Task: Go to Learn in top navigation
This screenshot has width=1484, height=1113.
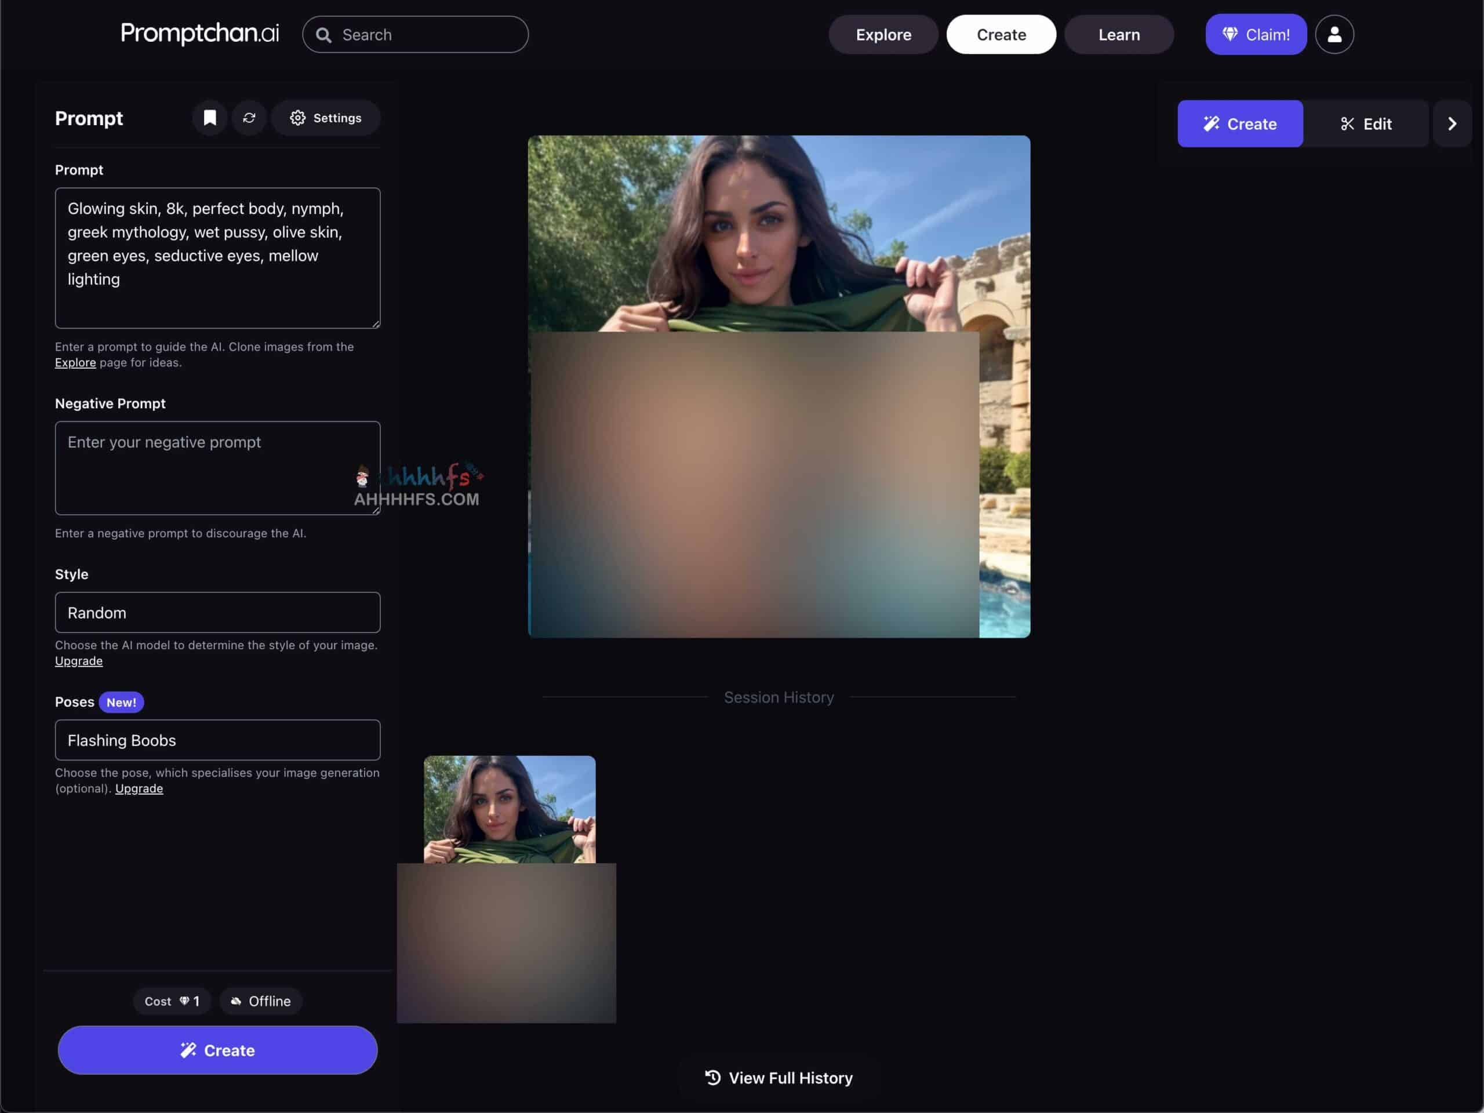Action: (1118, 34)
